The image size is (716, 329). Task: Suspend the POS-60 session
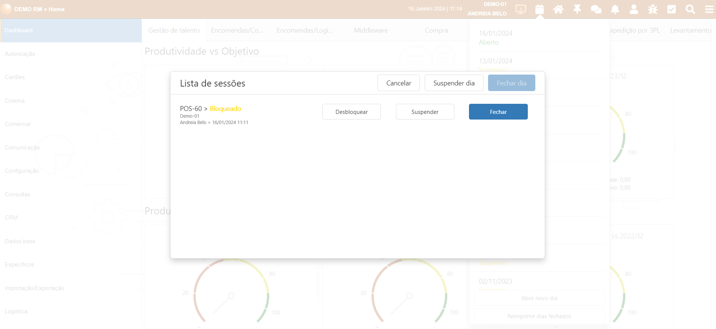point(425,112)
